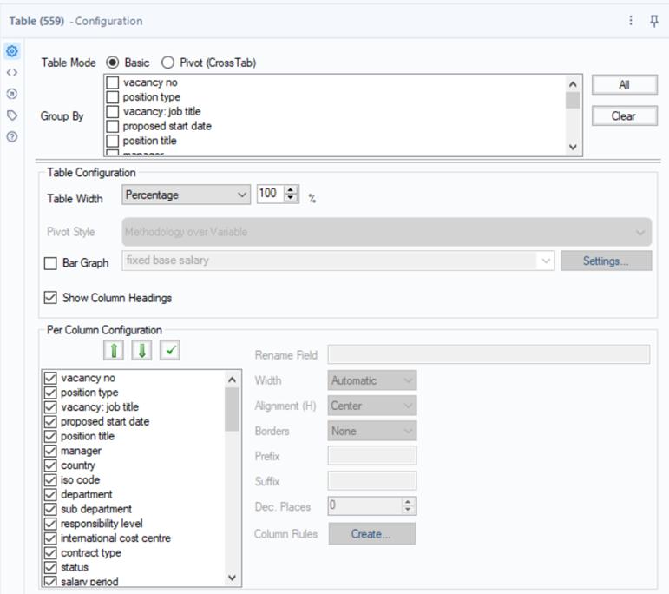Click the green move-down arrow button
The image size is (669, 594).
point(141,350)
